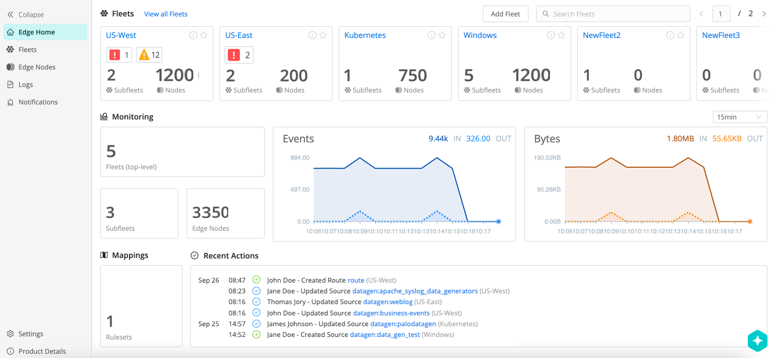770x358 pixels.
Task: Collapse the left sidebar
Action: [26, 14]
